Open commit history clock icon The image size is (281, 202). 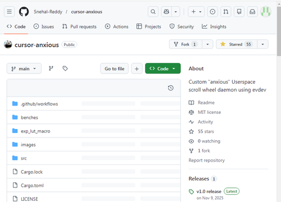pyautogui.click(x=171, y=88)
